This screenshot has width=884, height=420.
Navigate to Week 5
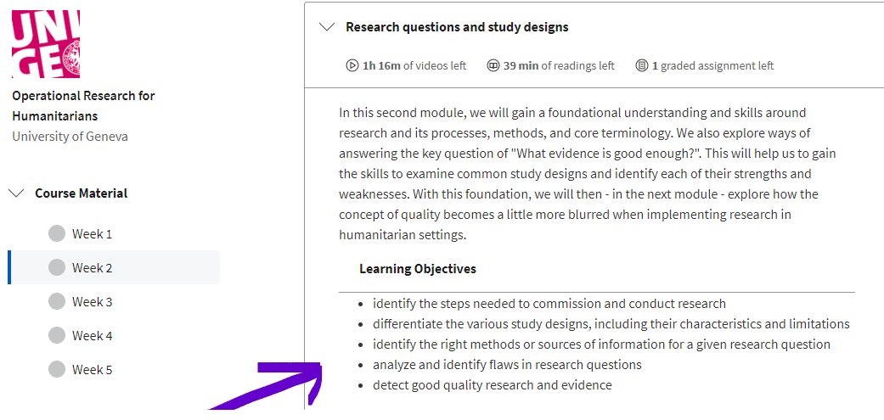(92, 370)
